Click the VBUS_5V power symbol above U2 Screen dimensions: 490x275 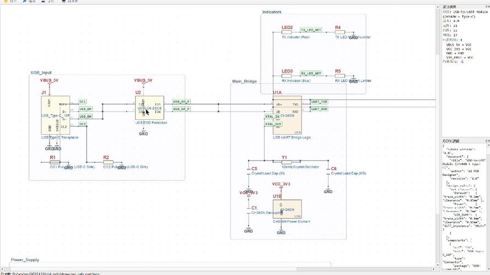click(x=143, y=82)
